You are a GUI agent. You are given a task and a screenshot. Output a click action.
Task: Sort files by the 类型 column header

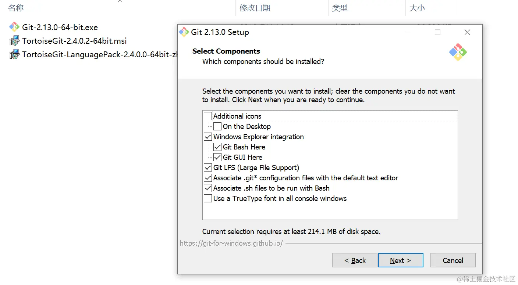340,8
